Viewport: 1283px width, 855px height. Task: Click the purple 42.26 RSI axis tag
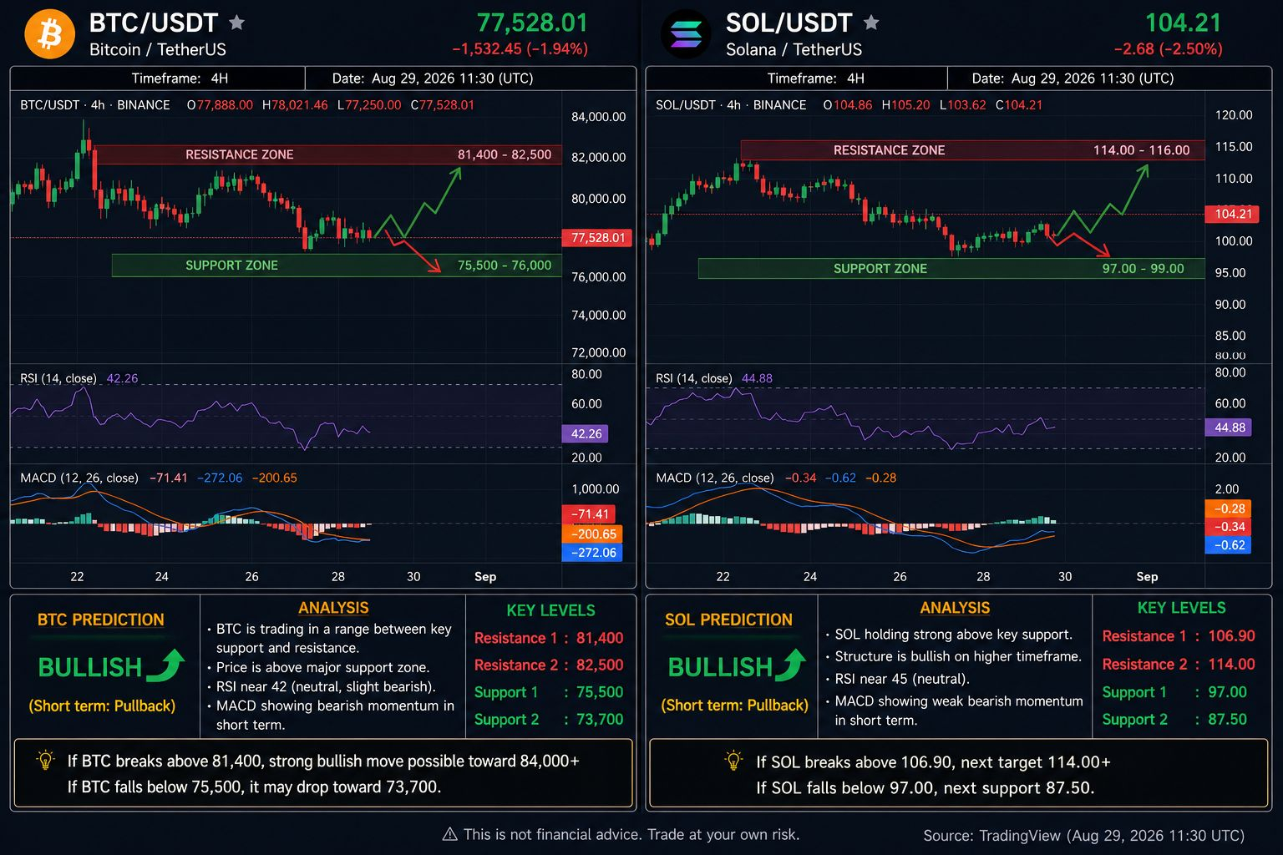[x=585, y=434]
